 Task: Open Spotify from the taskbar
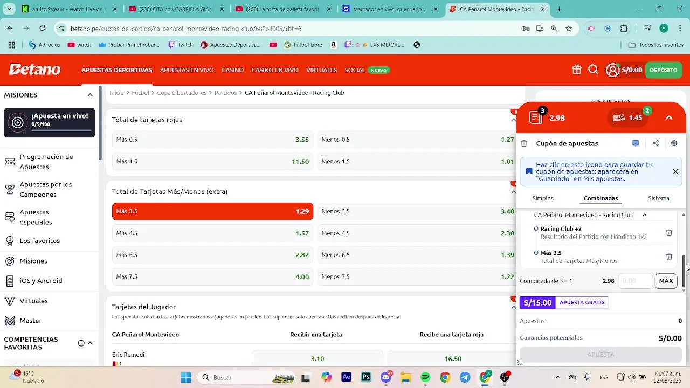coord(425,377)
